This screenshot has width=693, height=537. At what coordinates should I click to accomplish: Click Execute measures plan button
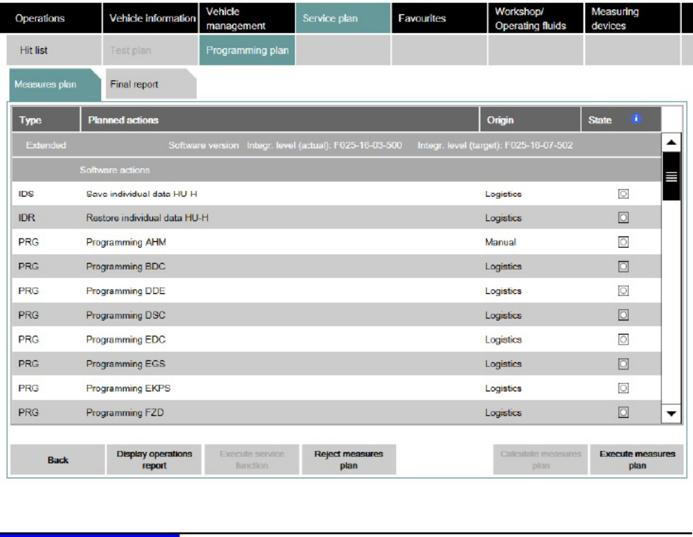pos(637,460)
